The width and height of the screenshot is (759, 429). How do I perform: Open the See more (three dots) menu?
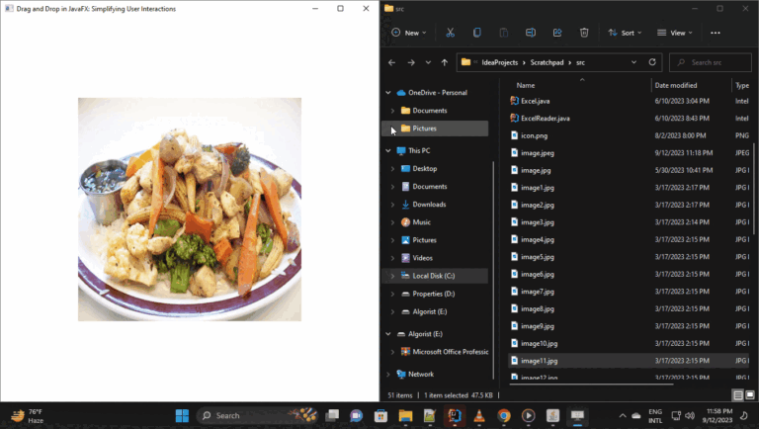click(716, 33)
